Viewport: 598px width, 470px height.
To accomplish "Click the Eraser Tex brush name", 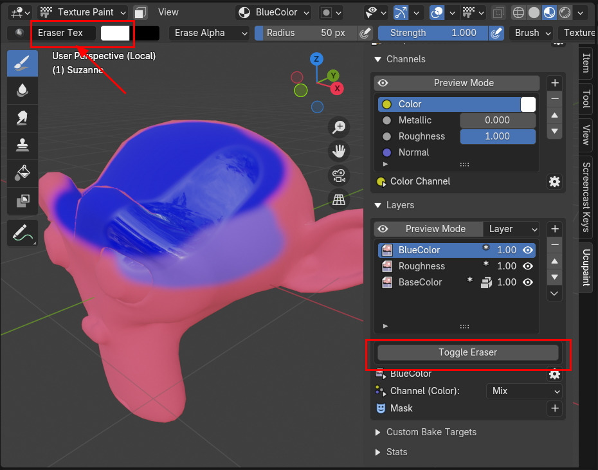I will (63, 33).
